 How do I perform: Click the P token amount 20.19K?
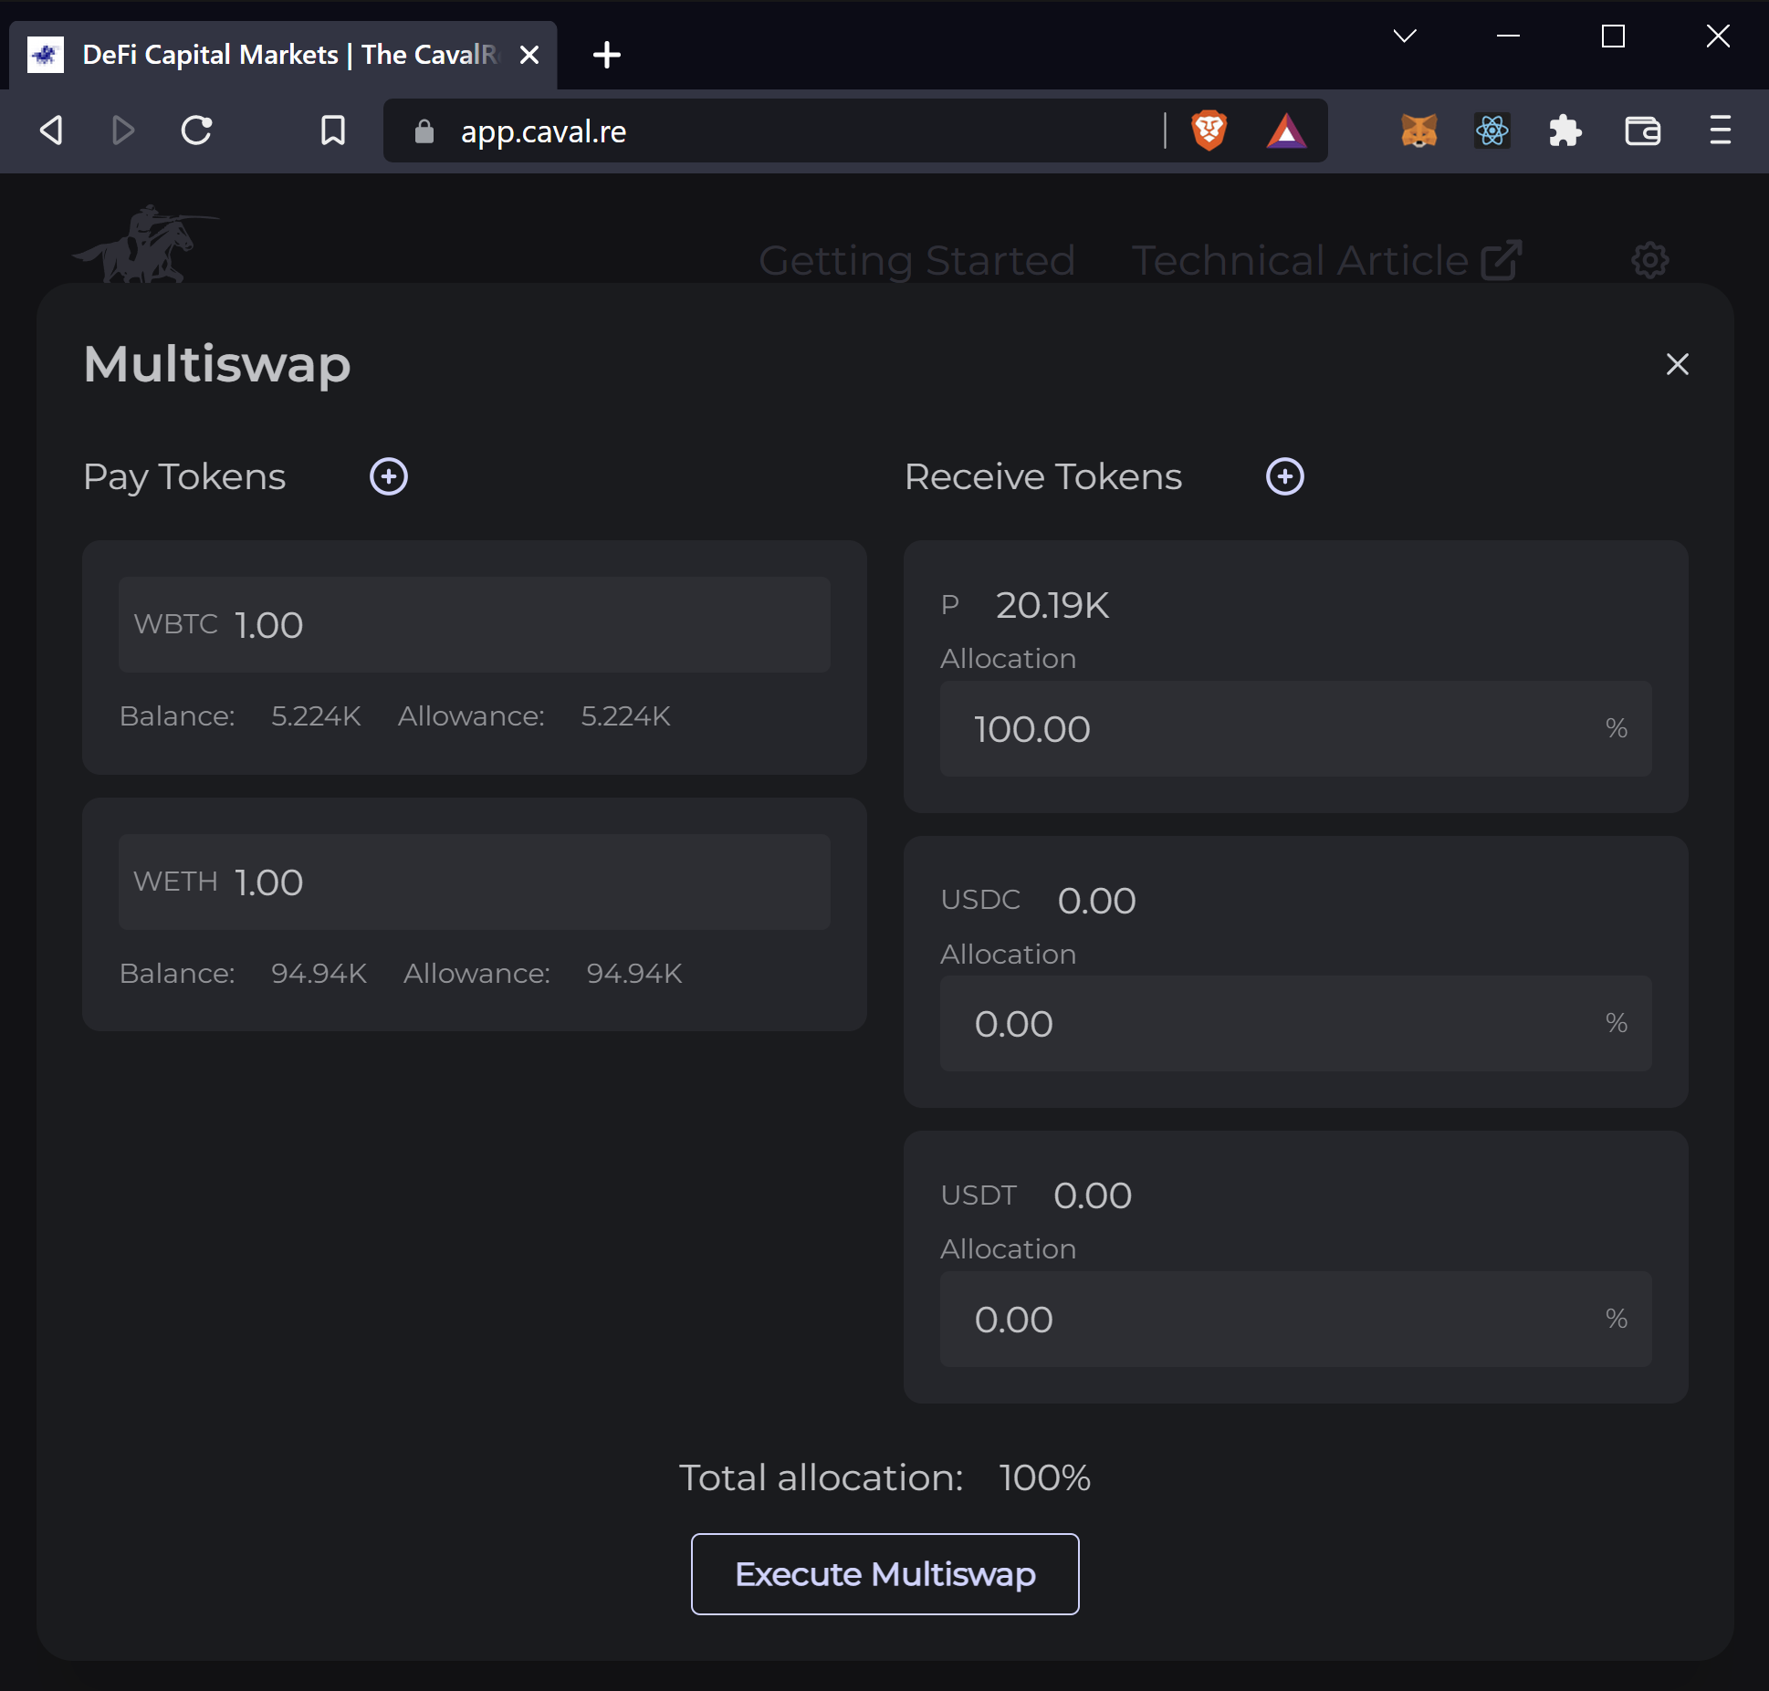pos(1052,605)
